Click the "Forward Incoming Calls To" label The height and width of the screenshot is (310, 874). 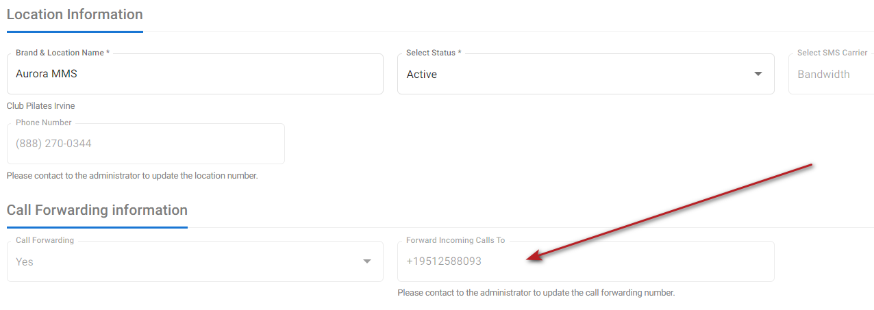(455, 240)
